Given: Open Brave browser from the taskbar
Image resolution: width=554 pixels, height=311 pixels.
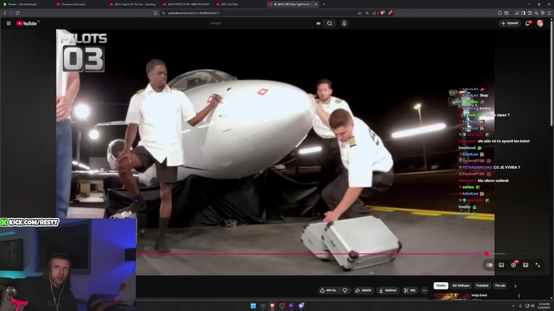Looking at the screenshot, I should pyautogui.click(x=272, y=306).
